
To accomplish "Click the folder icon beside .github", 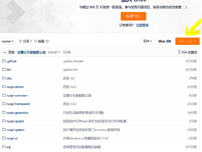I will point(4,61).
